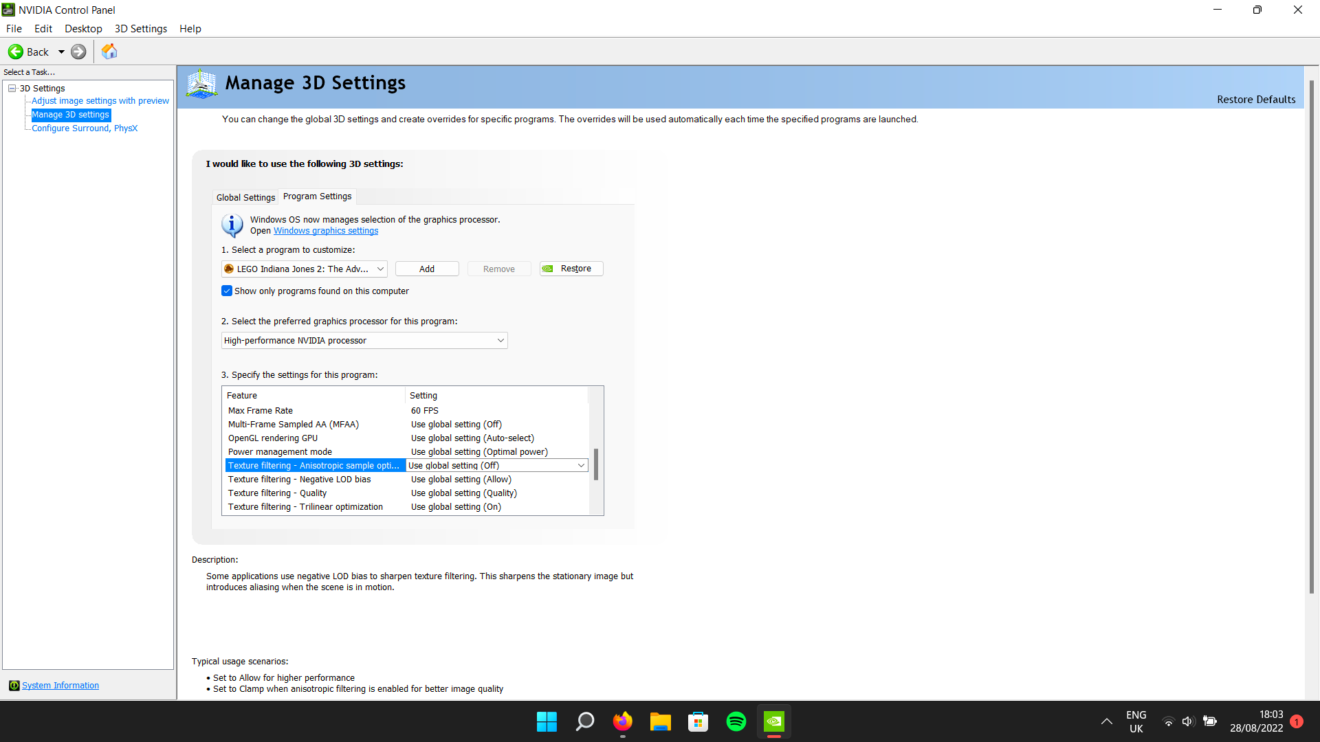
Task: Open Spotify from the taskbar
Action: point(736,721)
